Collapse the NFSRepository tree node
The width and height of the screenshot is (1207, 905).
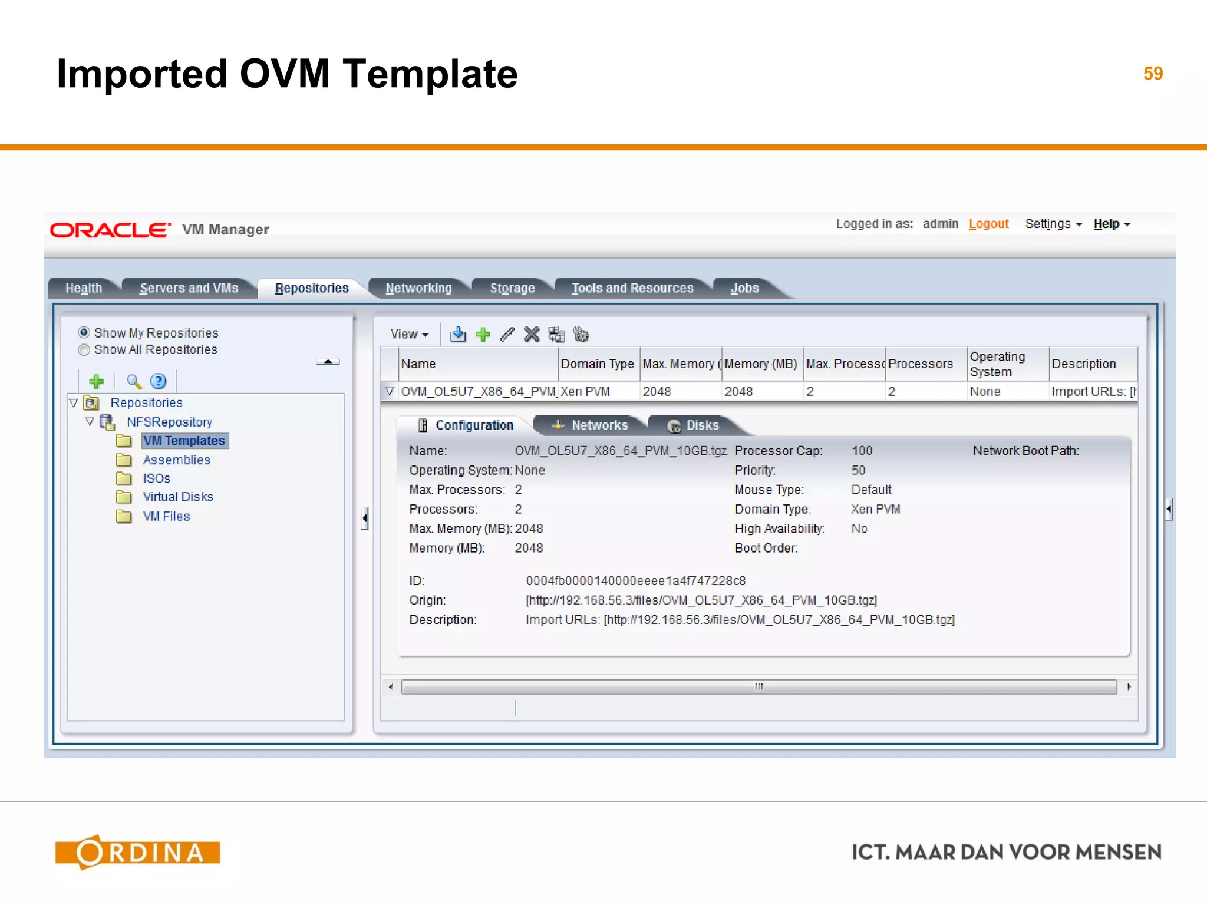[x=90, y=422]
